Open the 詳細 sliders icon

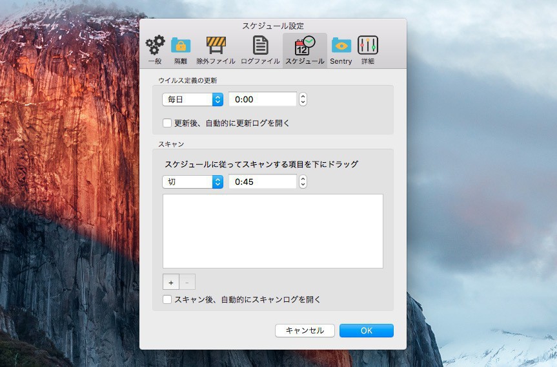tap(368, 46)
